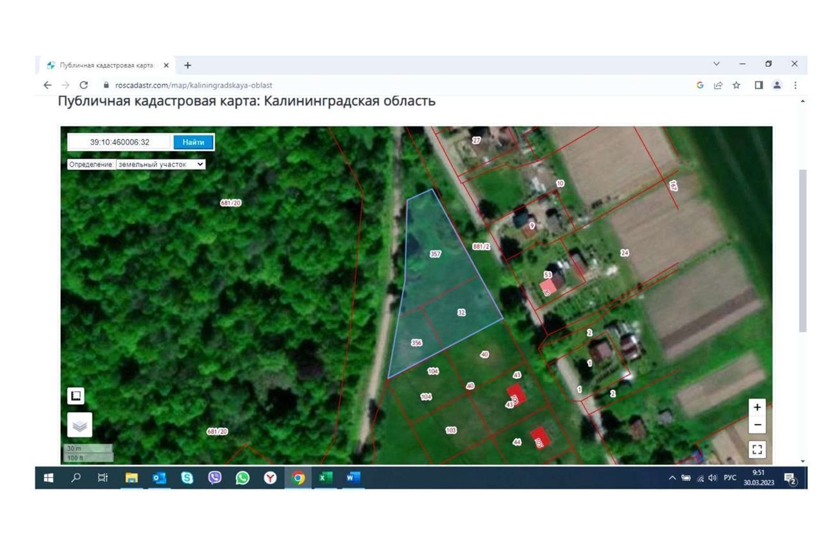This screenshot has width=821, height=541.
Task: Bookmark this page with the star
Action: click(x=736, y=85)
